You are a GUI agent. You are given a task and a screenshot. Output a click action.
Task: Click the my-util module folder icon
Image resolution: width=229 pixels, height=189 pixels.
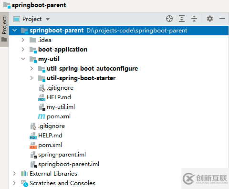point(33,59)
